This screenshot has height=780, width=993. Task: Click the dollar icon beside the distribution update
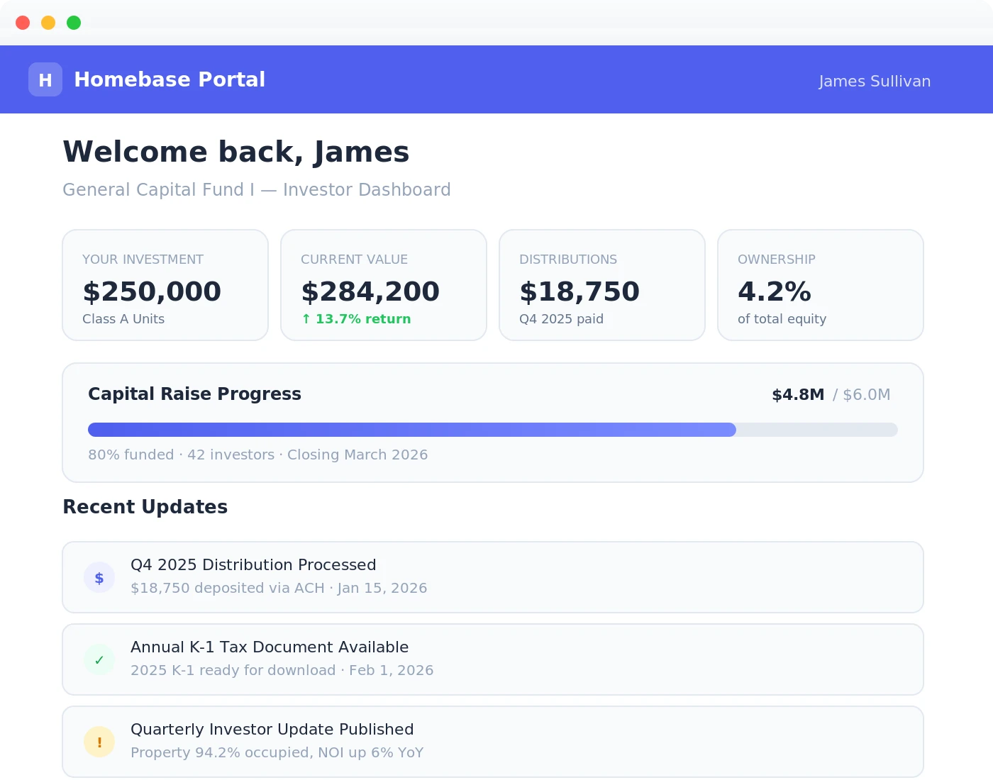99,576
